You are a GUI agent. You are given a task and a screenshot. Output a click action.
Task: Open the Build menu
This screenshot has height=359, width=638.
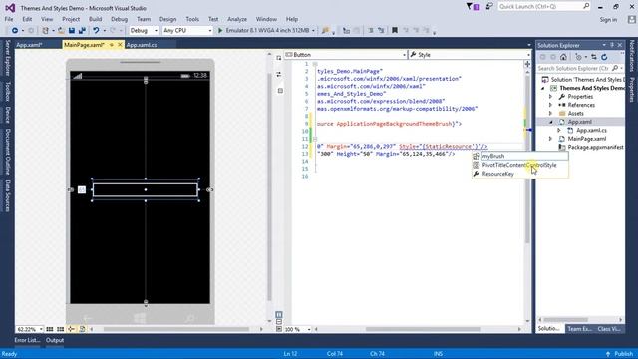[x=96, y=19]
